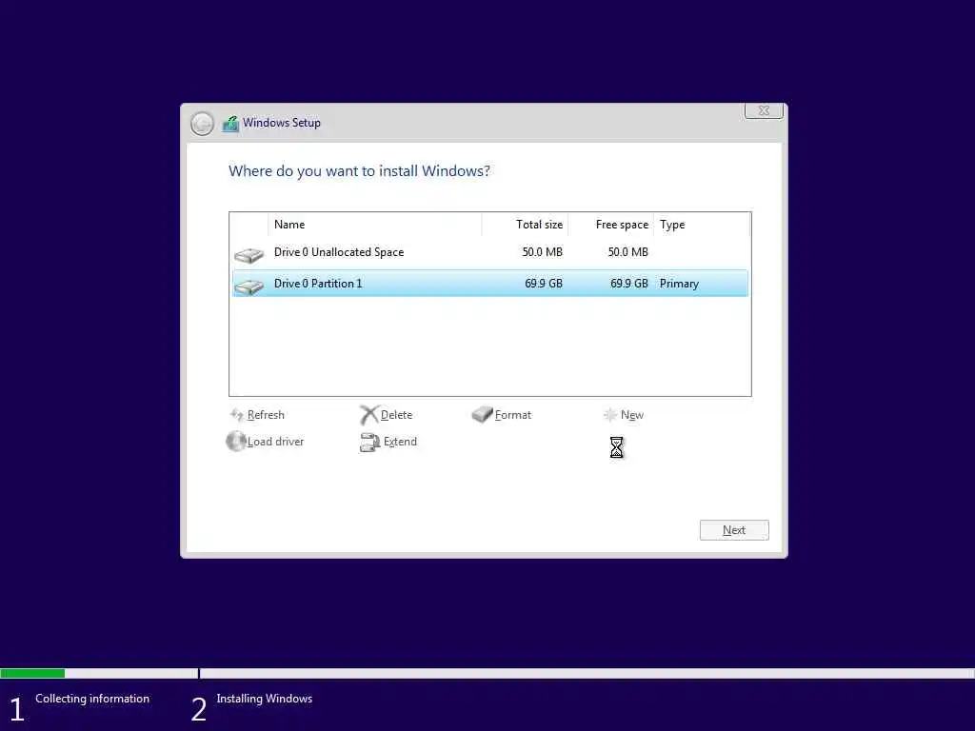Click the Next button
This screenshot has height=731, width=975.
tap(734, 530)
